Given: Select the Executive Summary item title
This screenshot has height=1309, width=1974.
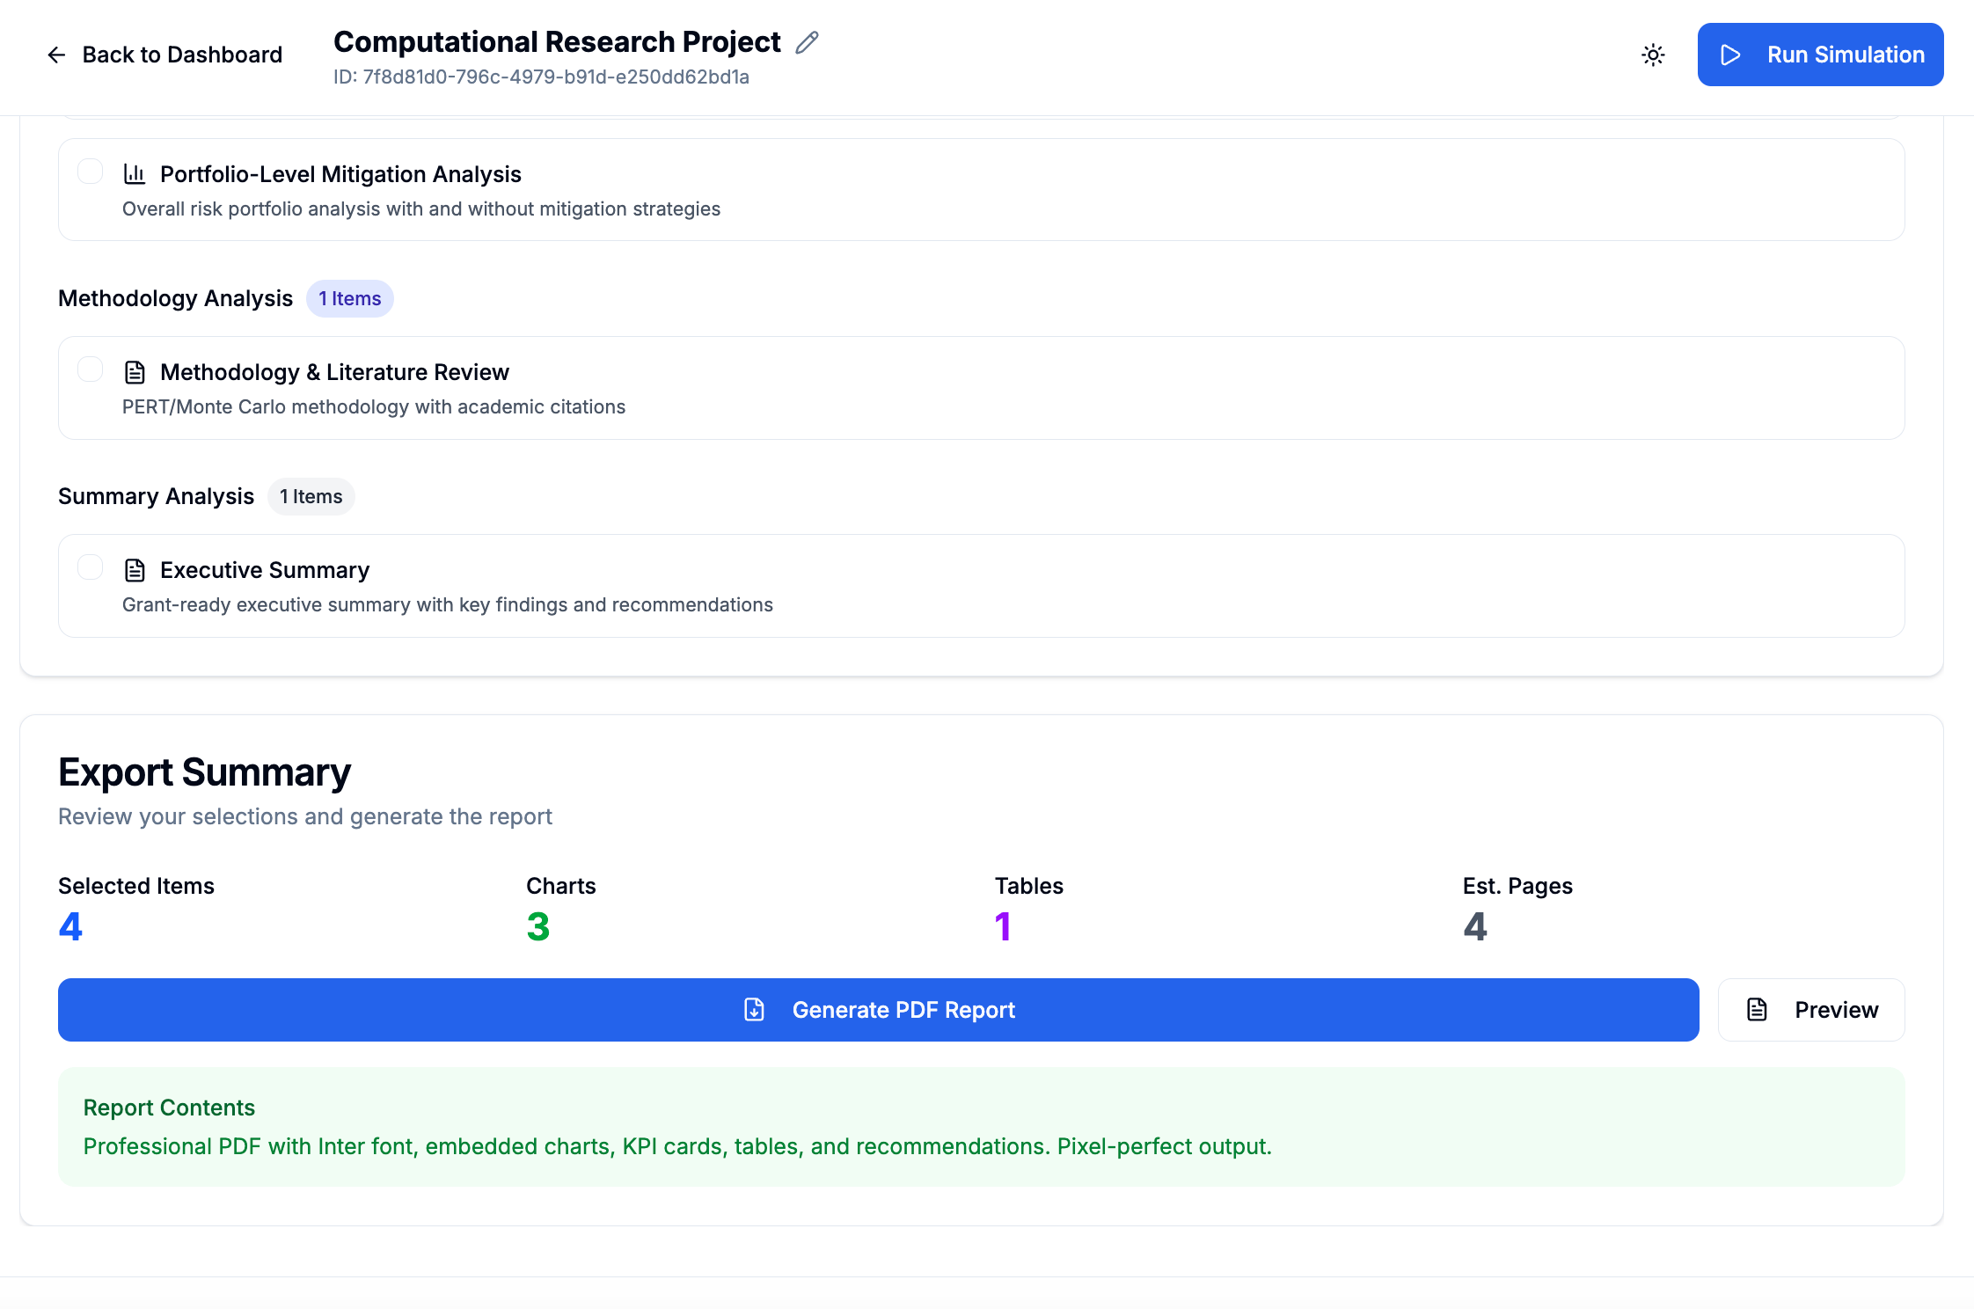Looking at the screenshot, I should (x=265, y=570).
